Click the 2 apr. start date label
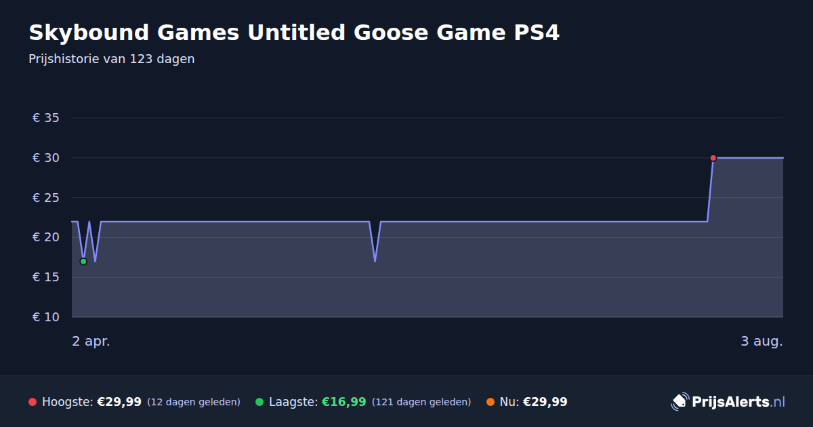Screen dimensions: 813x427 click(91, 342)
